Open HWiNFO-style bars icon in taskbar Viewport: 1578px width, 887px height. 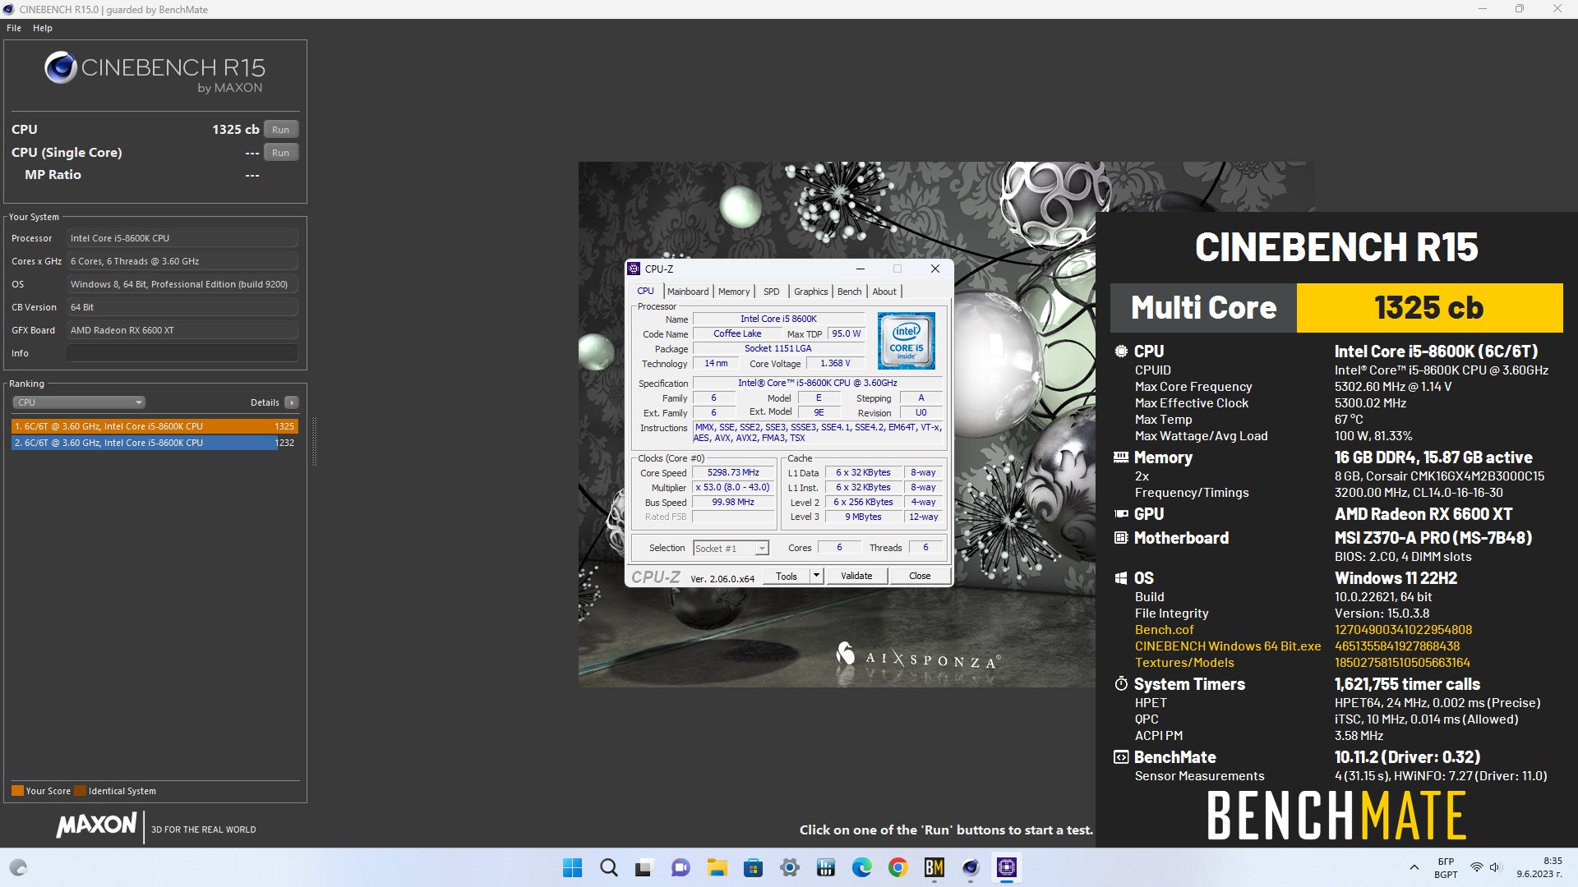826,867
